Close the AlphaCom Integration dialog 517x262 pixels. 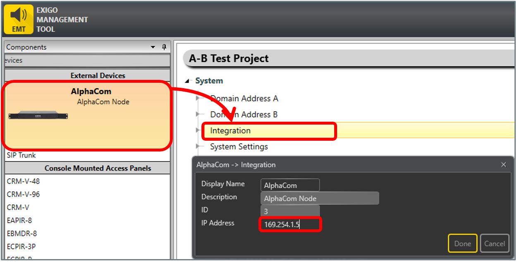[503, 165]
